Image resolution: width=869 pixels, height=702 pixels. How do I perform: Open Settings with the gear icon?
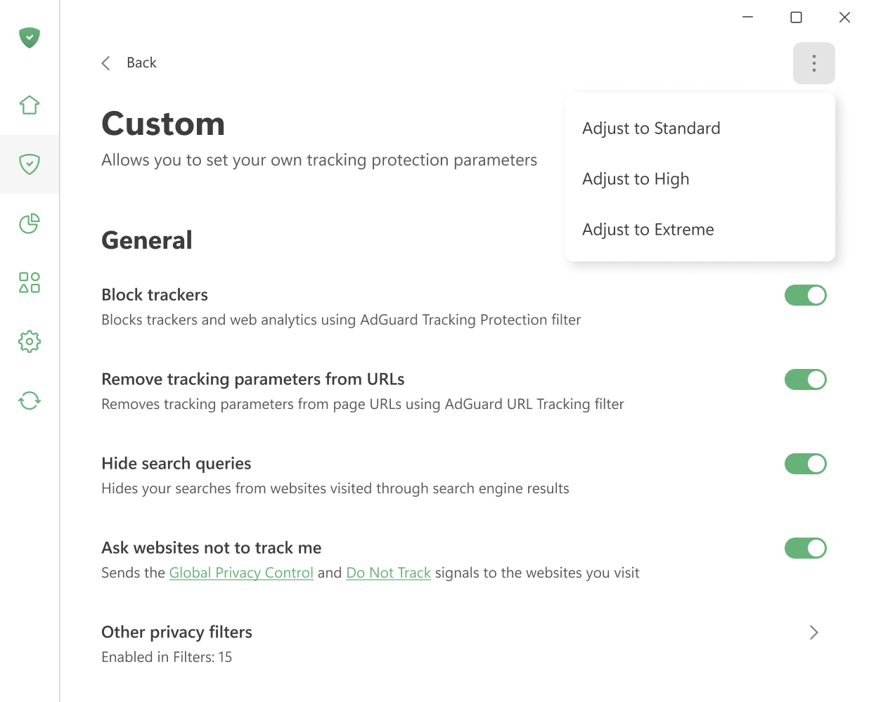coord(29,342)
